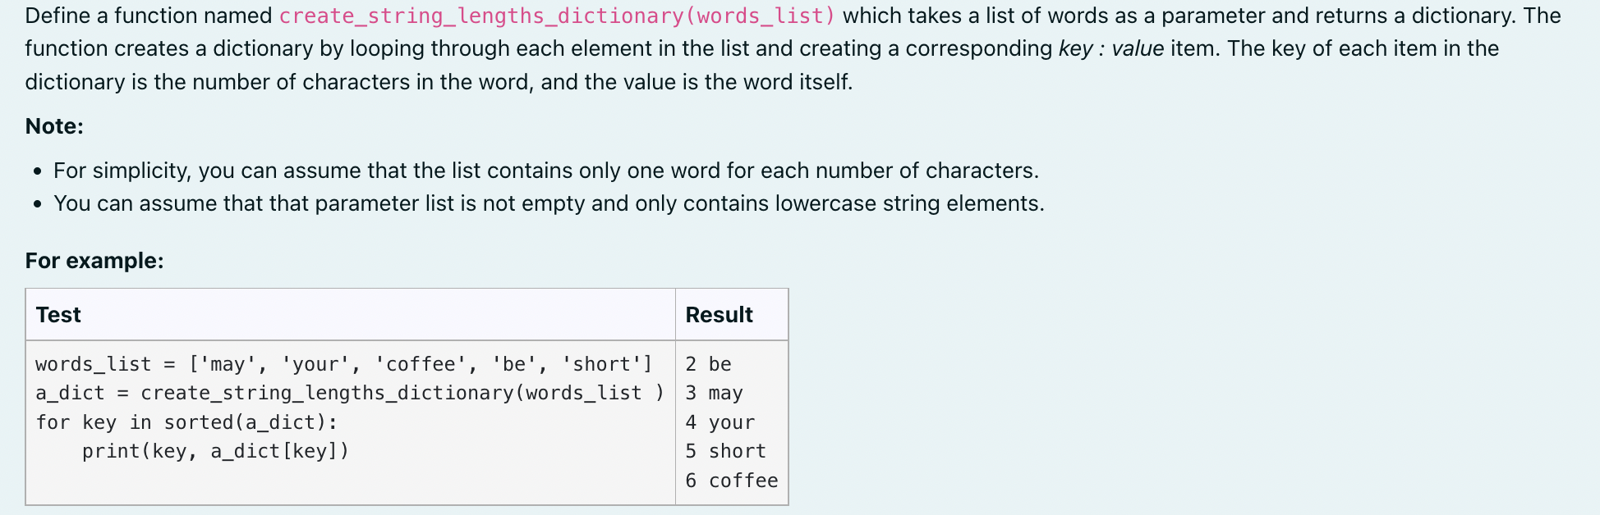Click the '3 may' result line
1600x515 pixels.
point(714,393)
